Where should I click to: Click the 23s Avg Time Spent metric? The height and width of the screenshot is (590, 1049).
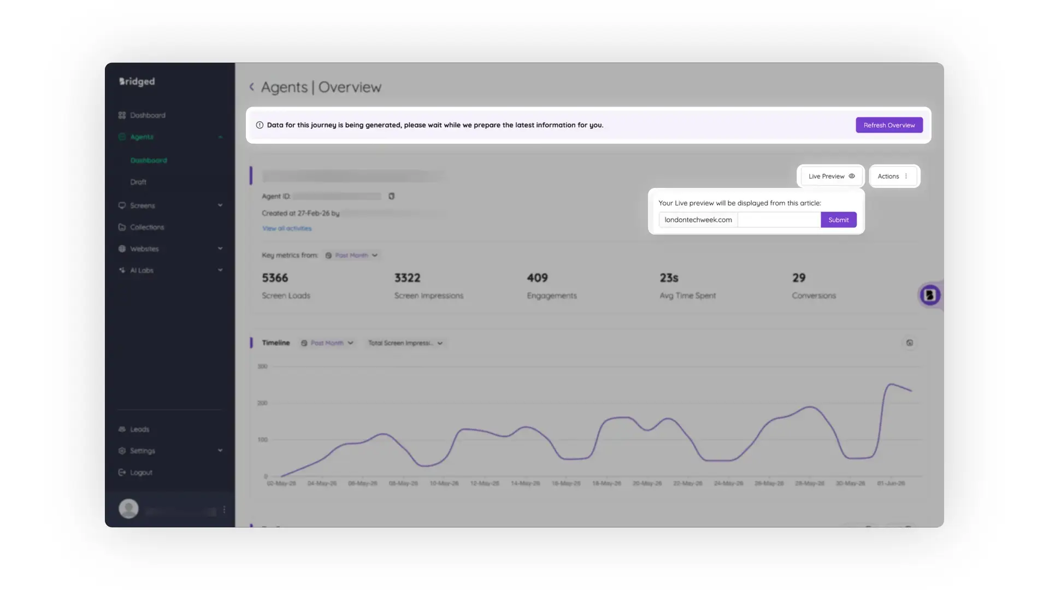[687, 286]
